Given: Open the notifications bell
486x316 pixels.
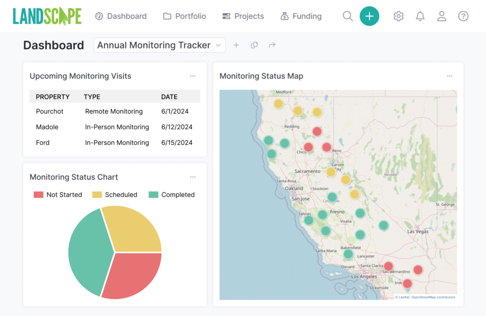Looking at the screenshot, I should tap(420, 16).
